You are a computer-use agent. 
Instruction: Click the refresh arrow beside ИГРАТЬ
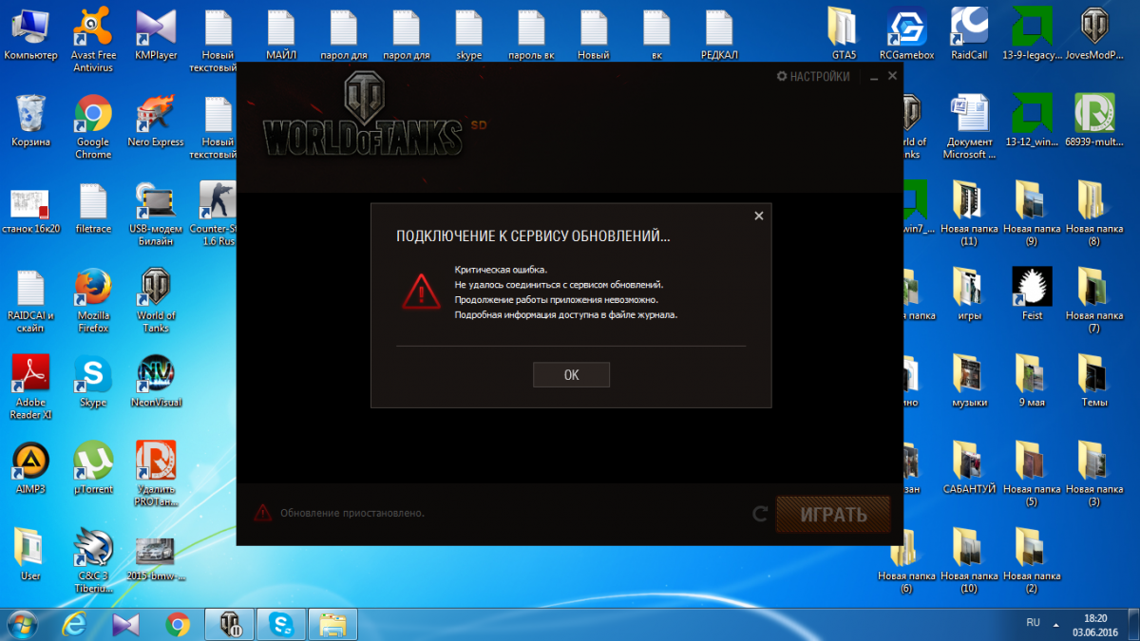coord(760,514)
